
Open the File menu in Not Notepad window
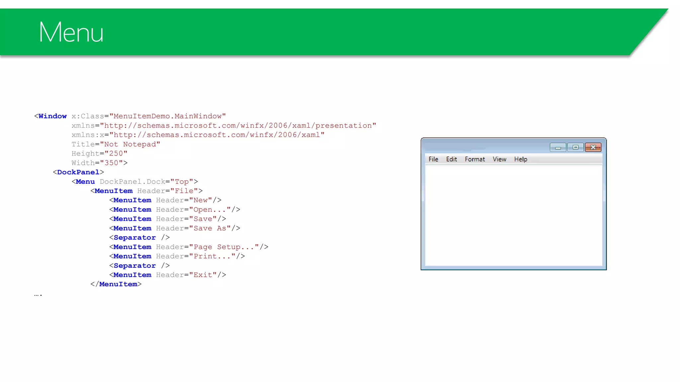433,159
